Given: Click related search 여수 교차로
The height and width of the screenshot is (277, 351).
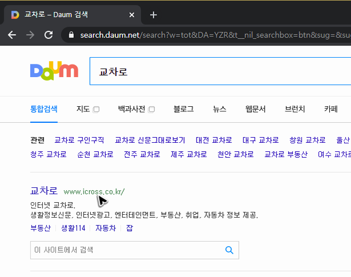Looking at the screenshot, I should coord(334,154).
